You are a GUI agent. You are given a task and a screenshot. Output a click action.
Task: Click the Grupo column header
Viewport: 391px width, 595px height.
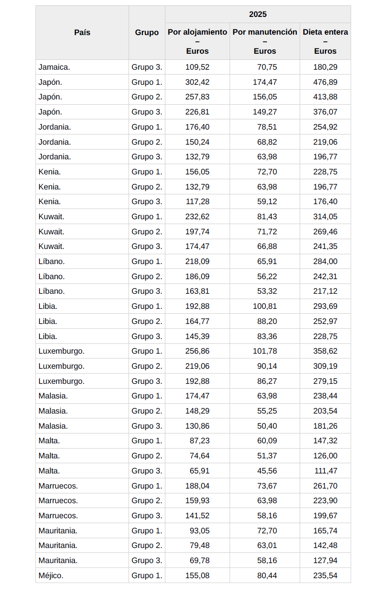[147, 32]
